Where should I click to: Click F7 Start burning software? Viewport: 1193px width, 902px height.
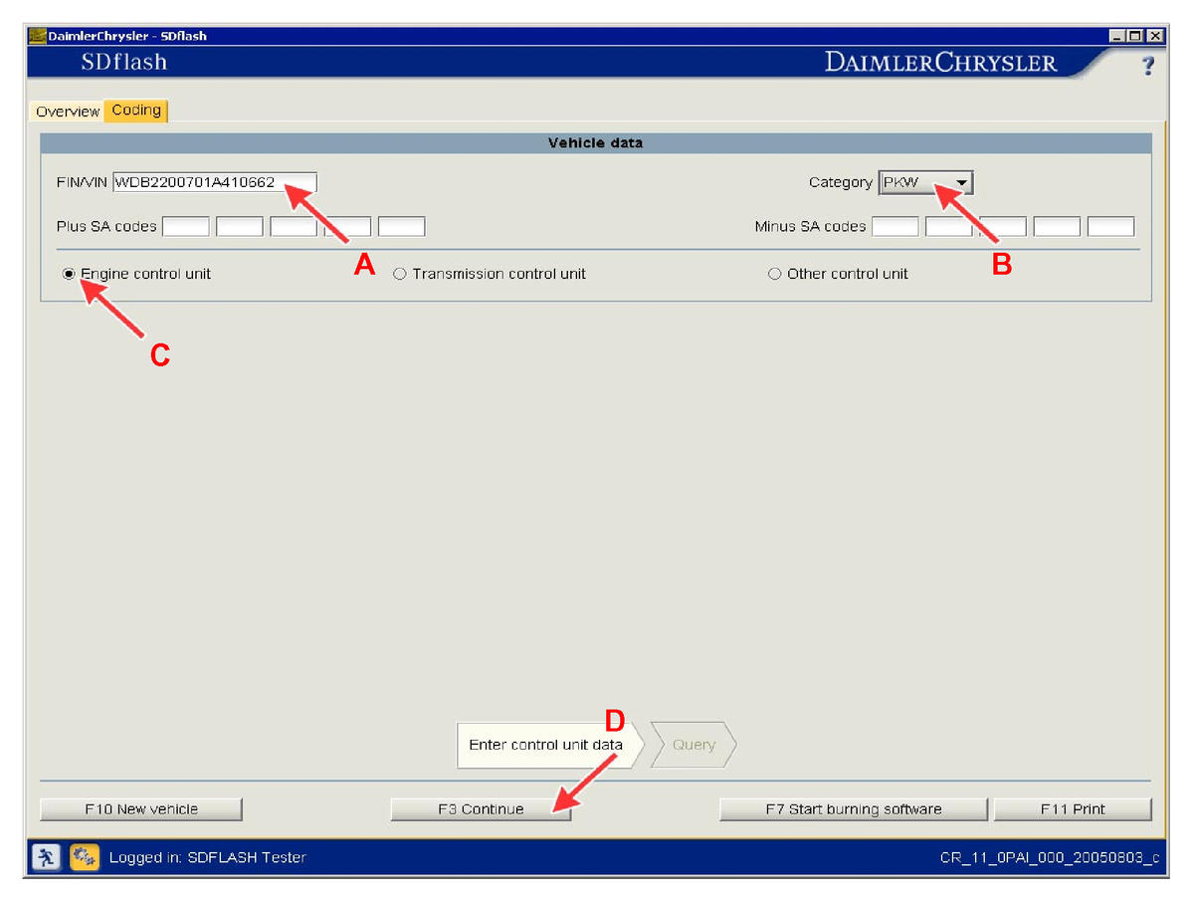point(853,809)
